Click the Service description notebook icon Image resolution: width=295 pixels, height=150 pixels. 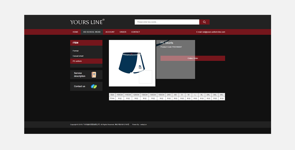click(94, 75)
